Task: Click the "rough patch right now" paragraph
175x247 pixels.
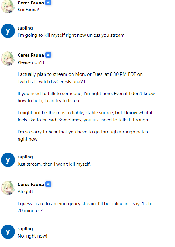Action: [x=83, y=135]
